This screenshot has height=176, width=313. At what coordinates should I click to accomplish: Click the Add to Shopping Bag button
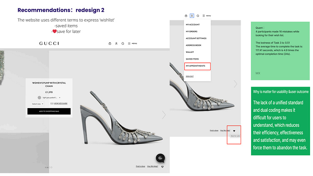tap(49, 112)
